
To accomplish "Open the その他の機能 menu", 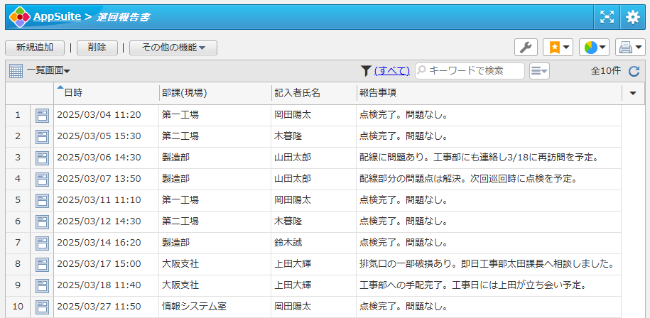I will (173, 48).
